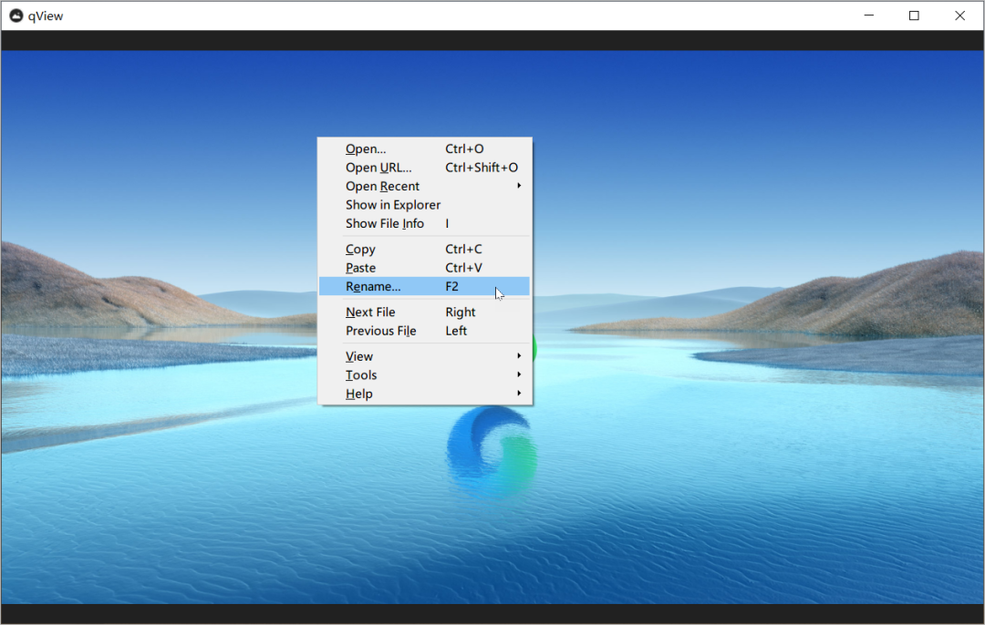Click the qView title bar text
The height and width of the screenshot is (625, 985).
tap(46, 15)
